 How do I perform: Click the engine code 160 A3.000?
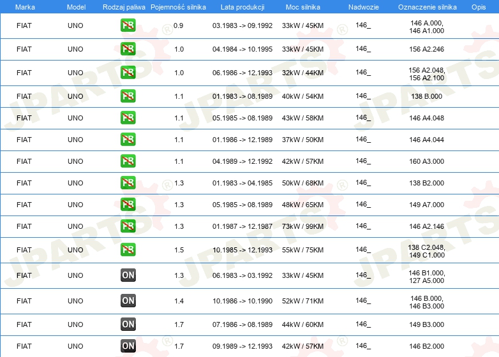click(426, 161)
